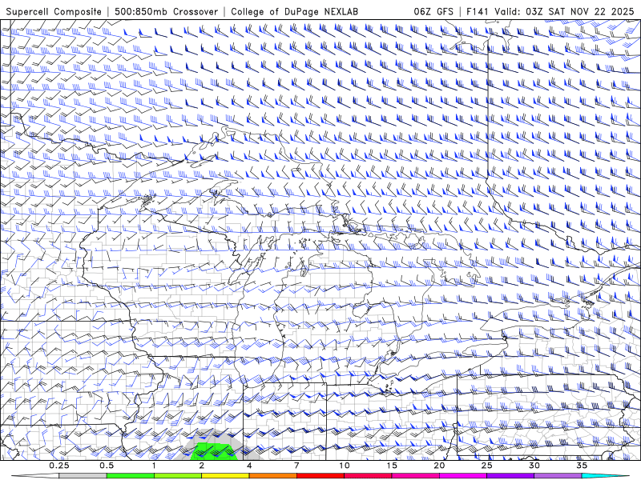Click the green supercell composite shaded area on the map
The height and width of the screenshot is (480, 641).
215,451
